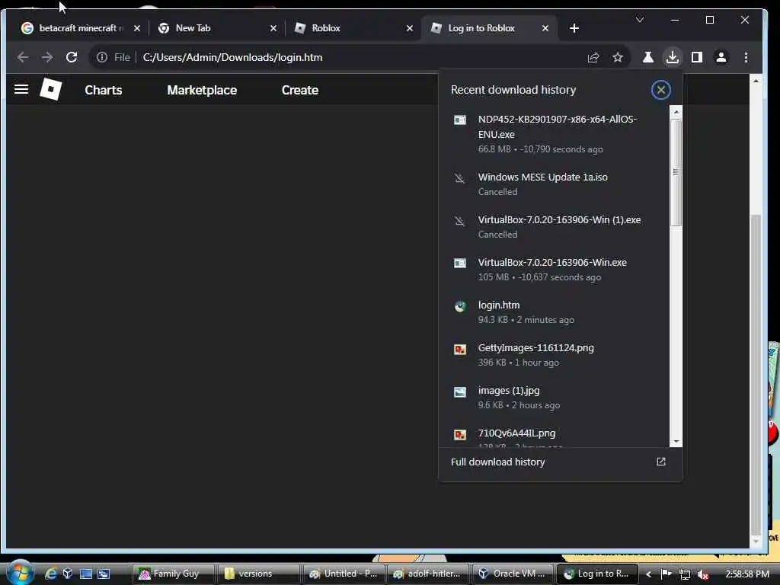This screenshot has width=780, height=585.
Task: Open the Marketplace page
Action: pyautogui.click(x=202, y=90)
